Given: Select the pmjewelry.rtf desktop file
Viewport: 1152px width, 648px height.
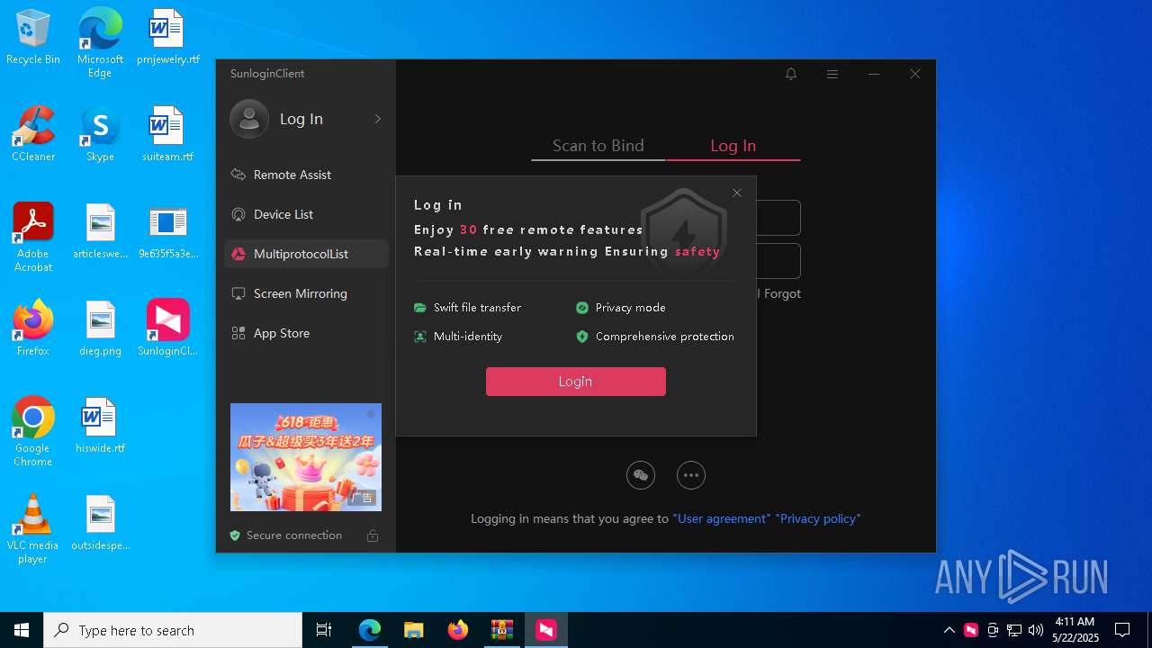Looking at the screenshot, I should (x=167, y=38).
